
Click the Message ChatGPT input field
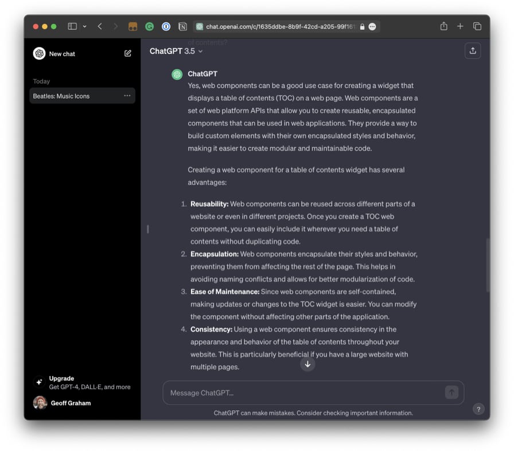pyautogui.click(x=304, y=393)
